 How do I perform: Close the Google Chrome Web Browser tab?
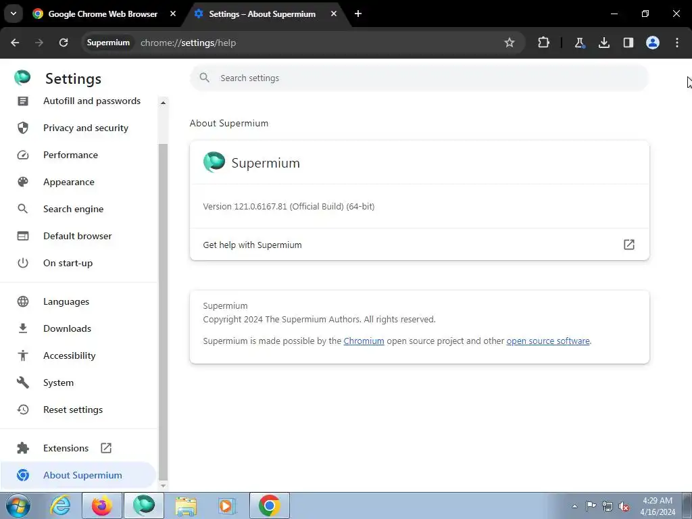(173, 14)
